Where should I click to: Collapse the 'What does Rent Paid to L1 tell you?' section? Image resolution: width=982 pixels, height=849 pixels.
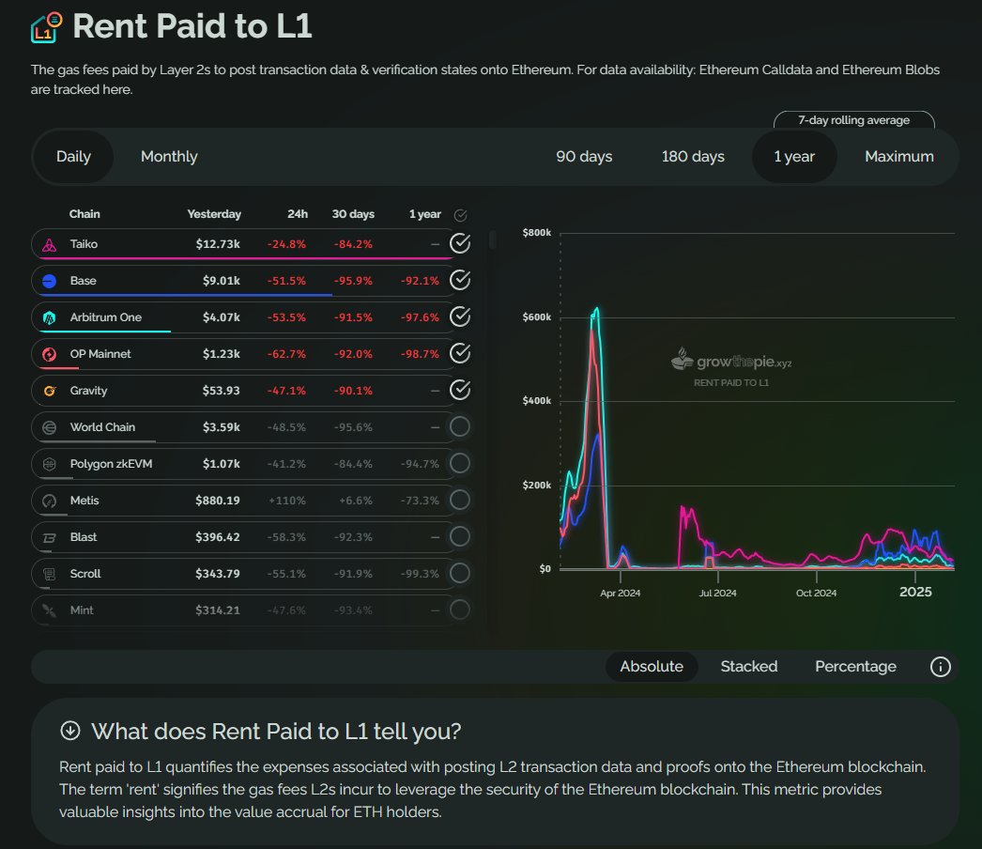click(x=70, y=731)
